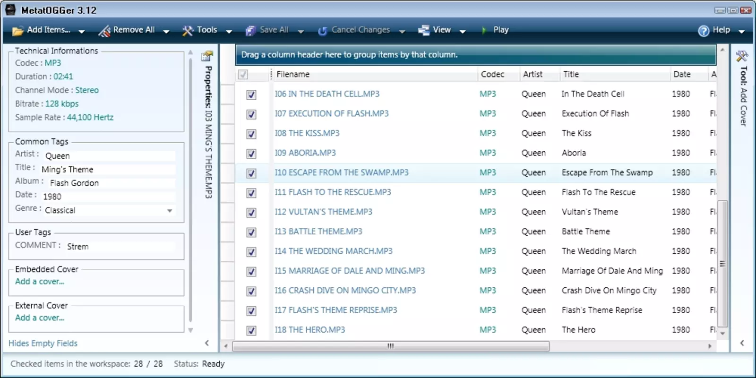Open the View dropdown arrow
This screenshot has width=756, height=378.
(x=463, y=32)
